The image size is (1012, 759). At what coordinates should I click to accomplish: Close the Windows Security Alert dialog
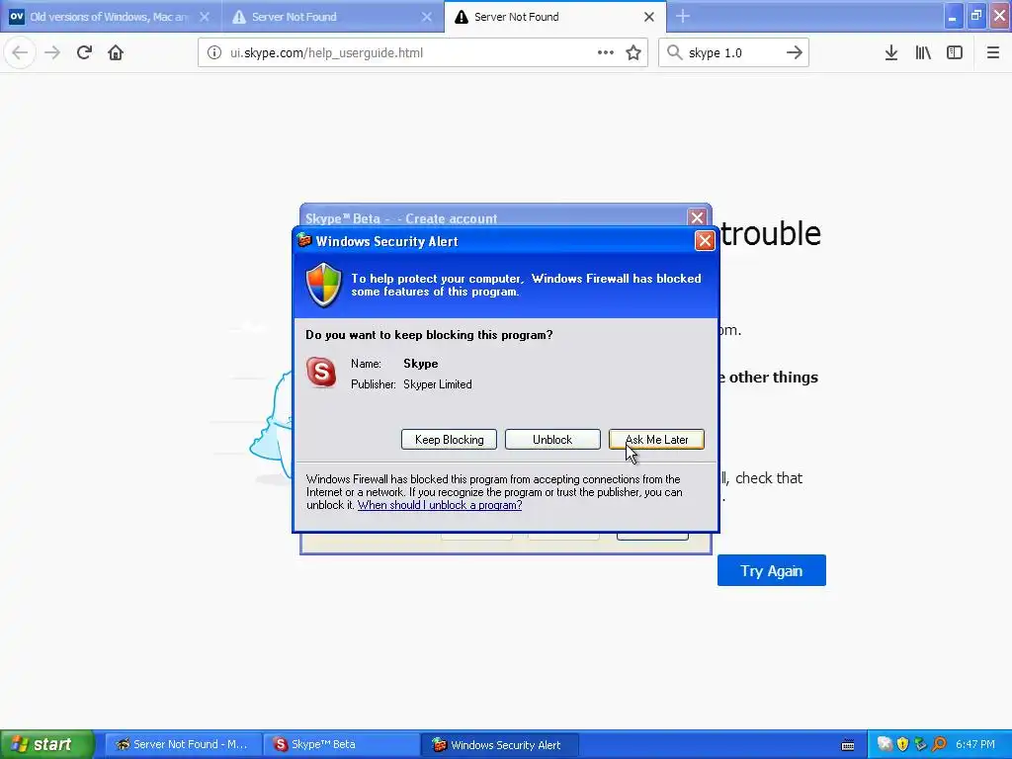coord(704,241)
